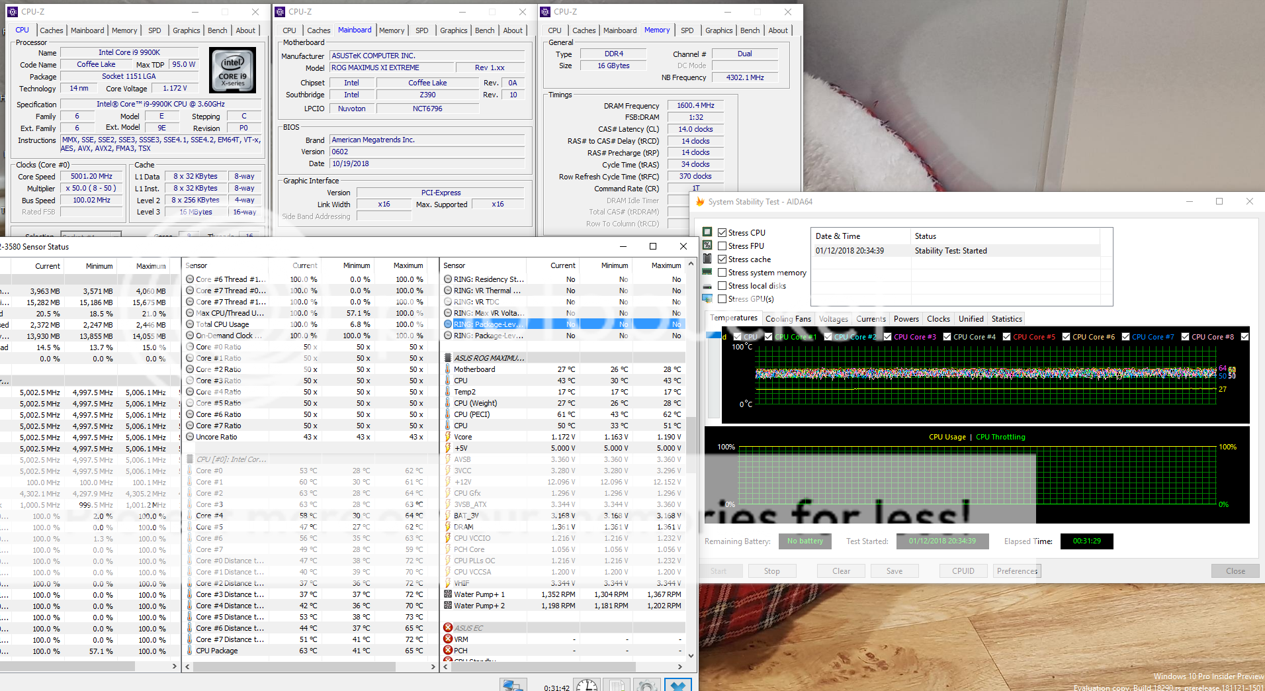This screenshot has width=1265, height=691.
Task: Click the disk drive icon beside Stress local disks
Action: coord(707,286)
